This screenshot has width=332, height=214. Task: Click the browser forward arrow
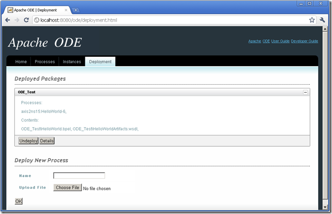click(17, 20)
